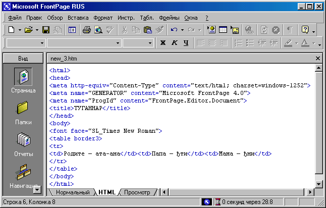Click the Insert Picture icon
Viewport: 326px width, 208px height.
pyautogui.click(x=235, y=30)
